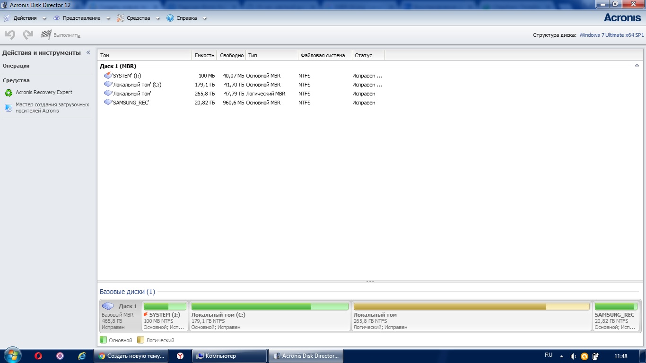
Task: Collapse the Диск 1 (MBR) group chevron
Action: point(637,66)
